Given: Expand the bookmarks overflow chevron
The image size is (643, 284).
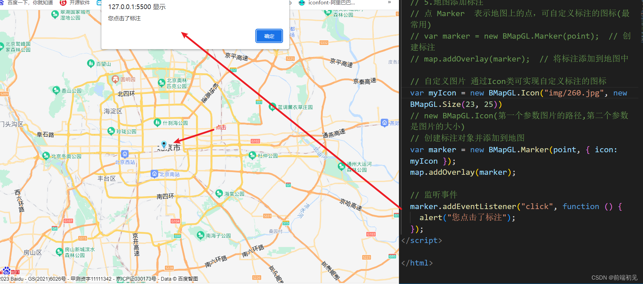Looking at the screenshot, I should [x=389, y=3].
